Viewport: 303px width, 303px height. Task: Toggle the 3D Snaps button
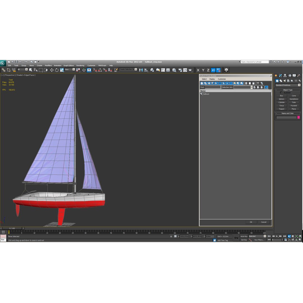95,70
